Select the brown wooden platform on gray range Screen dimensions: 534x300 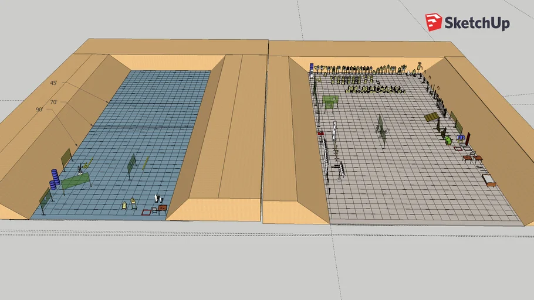[x=431, y=117]
